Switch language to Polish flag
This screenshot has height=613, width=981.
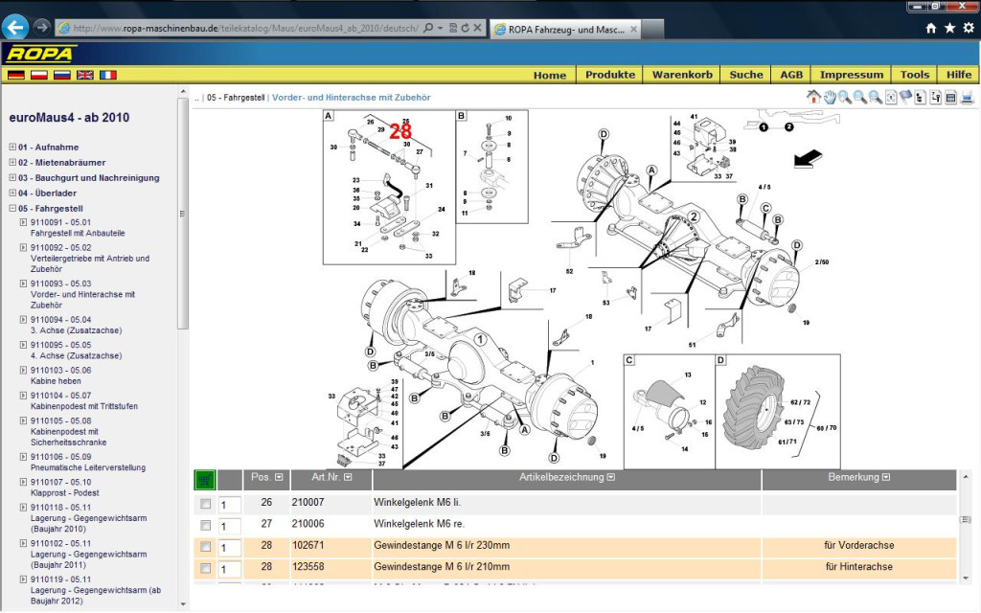coord(38,75)
